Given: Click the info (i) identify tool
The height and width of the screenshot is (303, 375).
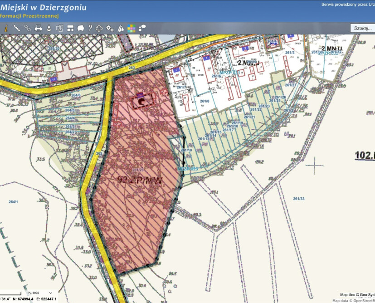Looking at the screenshot, I should click(6, 28).
